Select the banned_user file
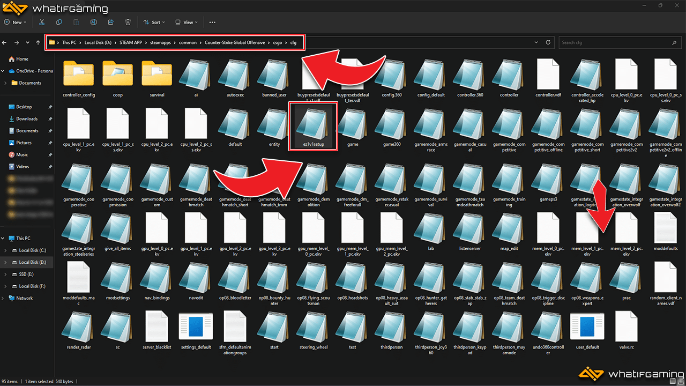The image size is (686, 386). tap(274, 79)
